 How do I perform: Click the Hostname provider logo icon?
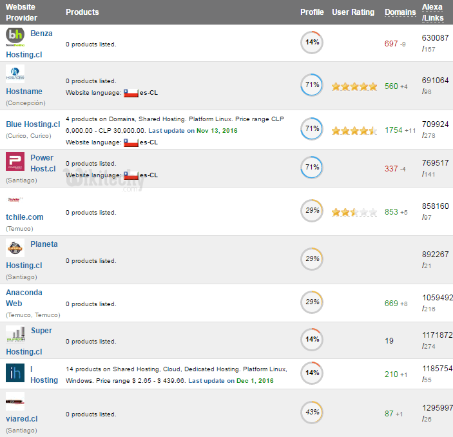[x=15, y=74]
